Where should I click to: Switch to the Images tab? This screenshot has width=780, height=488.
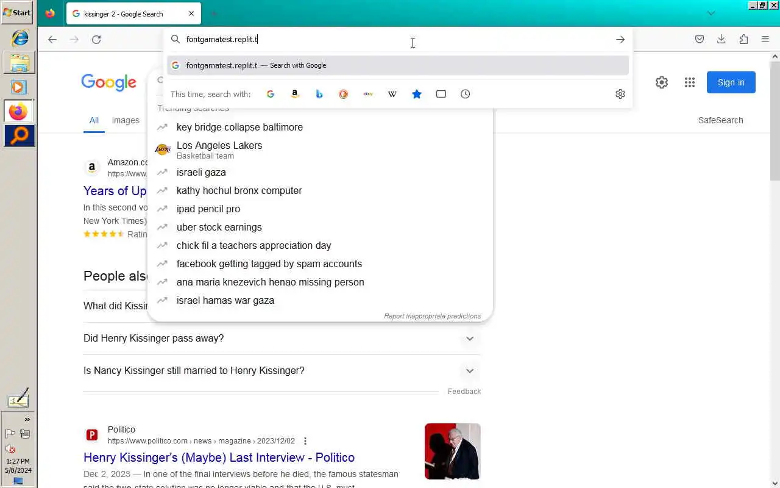[126, 120]
